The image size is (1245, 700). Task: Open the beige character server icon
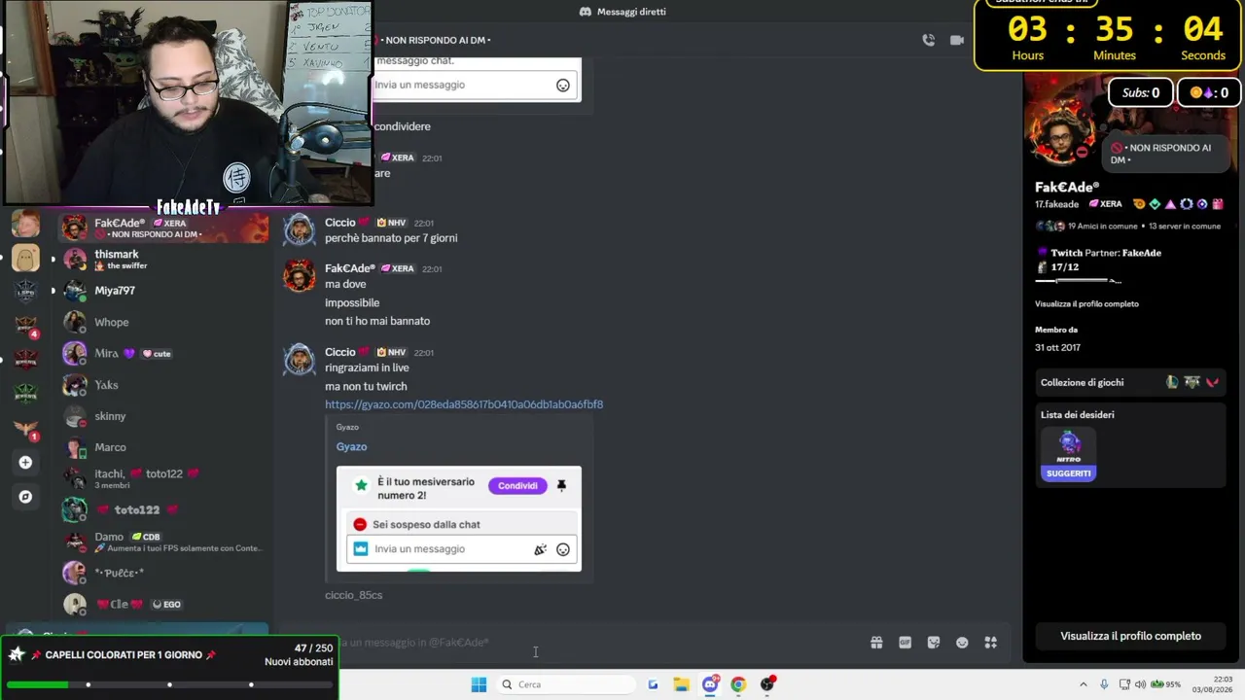[26, 258]
